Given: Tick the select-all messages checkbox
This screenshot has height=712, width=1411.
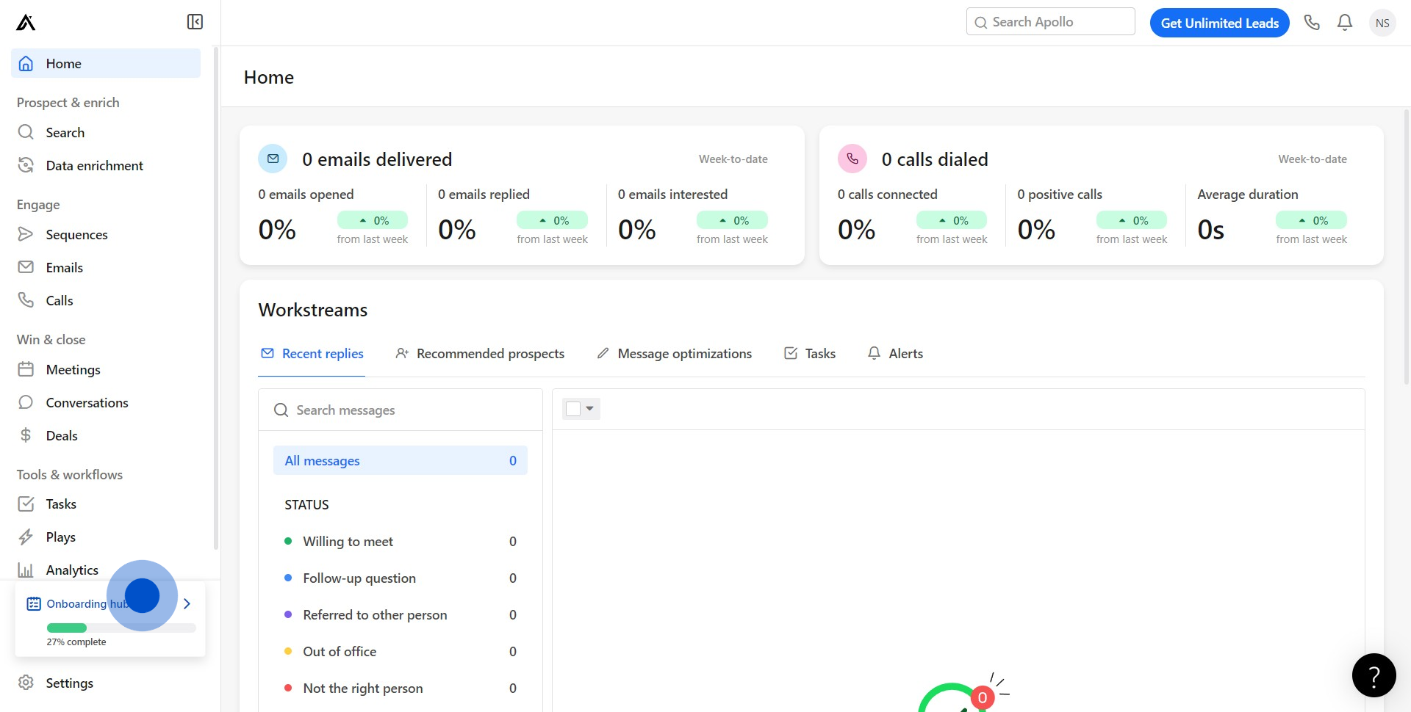Looking at the screenshot, I should tap(573, 409).
